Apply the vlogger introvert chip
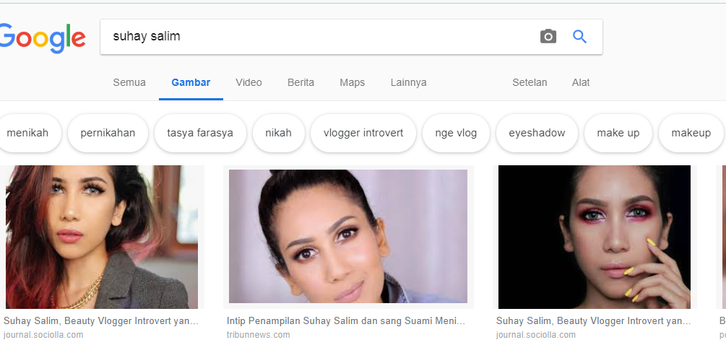 [x=363, y=134]
